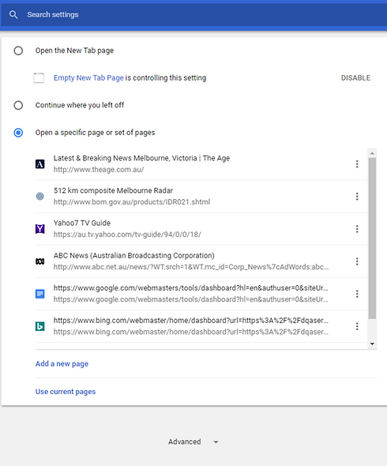Viewport: 387px width, 466px height.
Task: Click Add a new page link
Action: (62, 364)
